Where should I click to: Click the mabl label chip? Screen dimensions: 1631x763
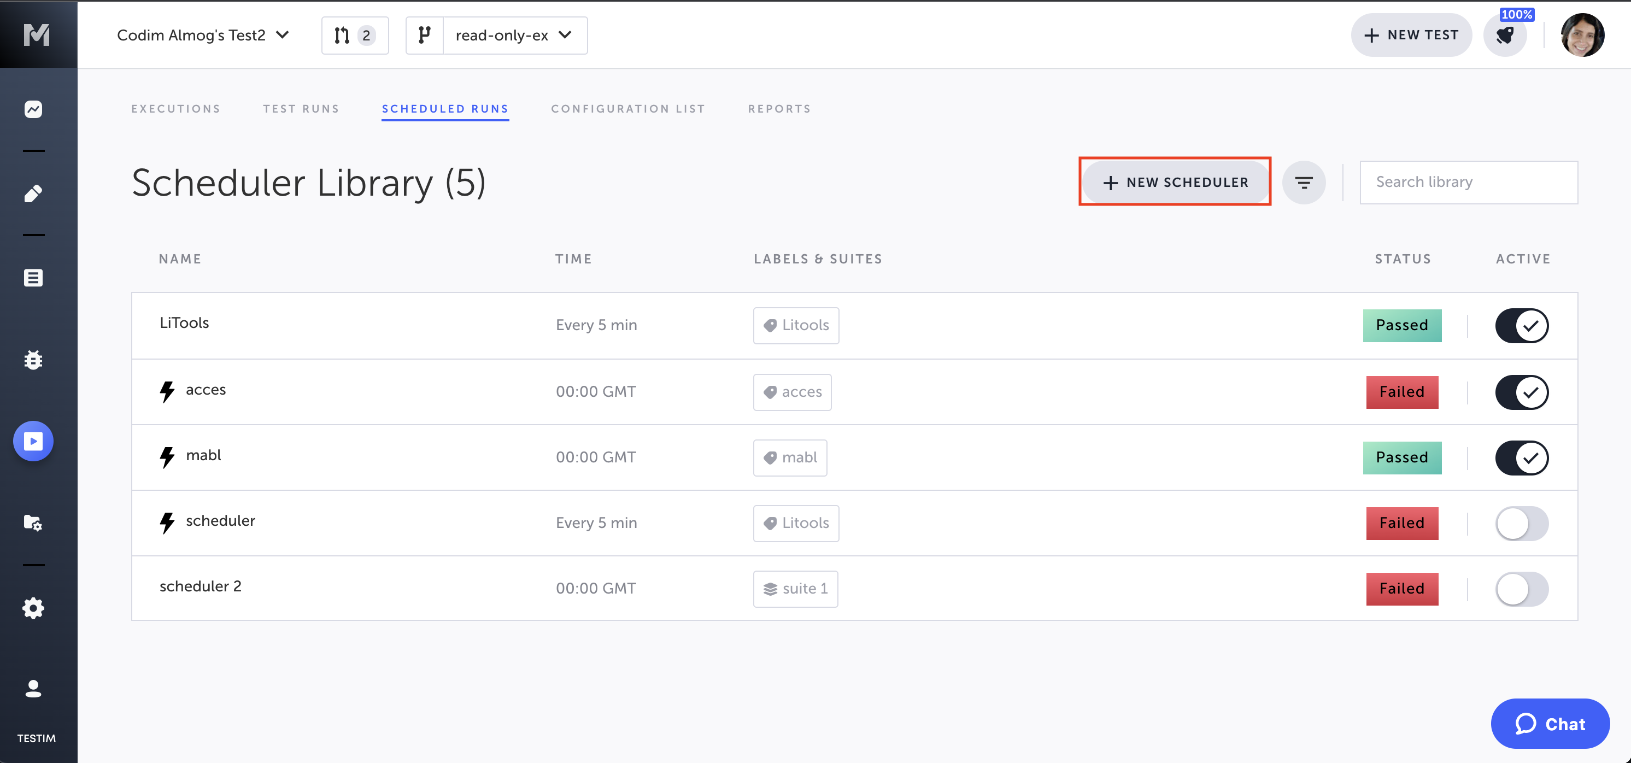coord(790,458)
